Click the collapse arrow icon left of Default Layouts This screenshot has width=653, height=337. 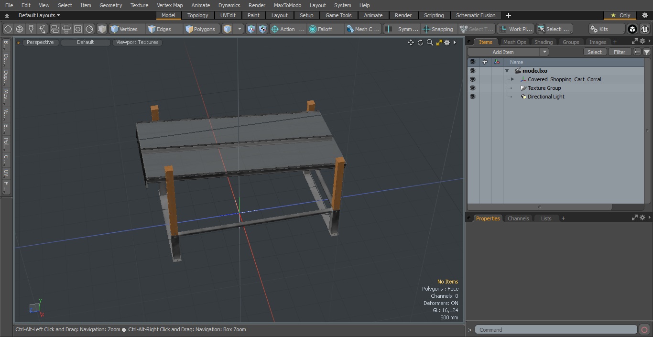click(x=7, y=15)
